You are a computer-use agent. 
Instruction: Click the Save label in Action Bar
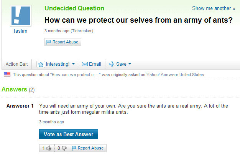click(121, 64)
